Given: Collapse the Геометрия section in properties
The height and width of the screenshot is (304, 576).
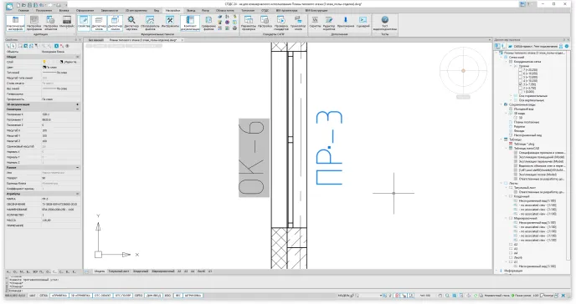Looking at the screenshot, I should tap(78, 109).
